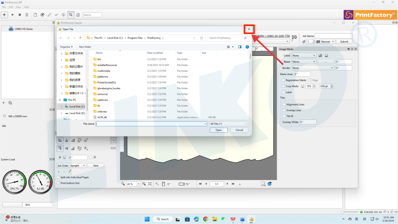This screenshot has height=224, width=398.
Task: Click the next page arrow in Layout footer
Action: [227, 184]
